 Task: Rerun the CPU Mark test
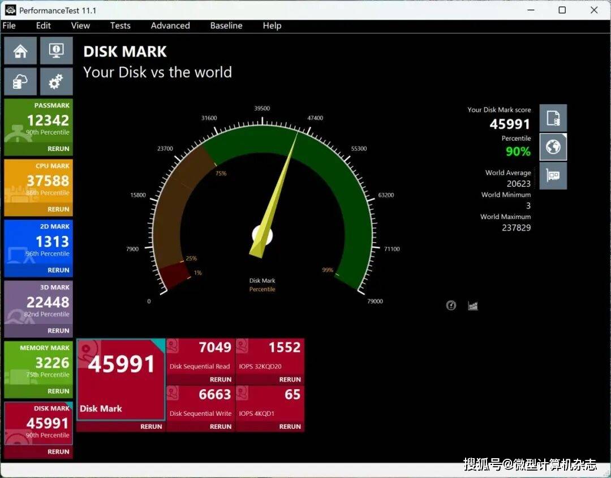(x=58, y=209)
